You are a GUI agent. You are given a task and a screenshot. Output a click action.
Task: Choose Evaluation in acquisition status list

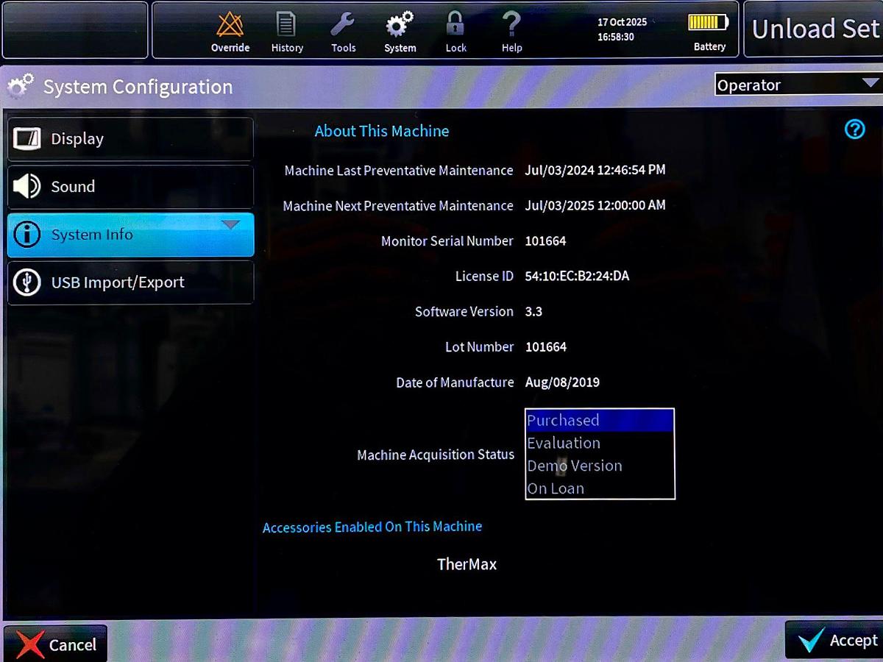pos(599,443)
